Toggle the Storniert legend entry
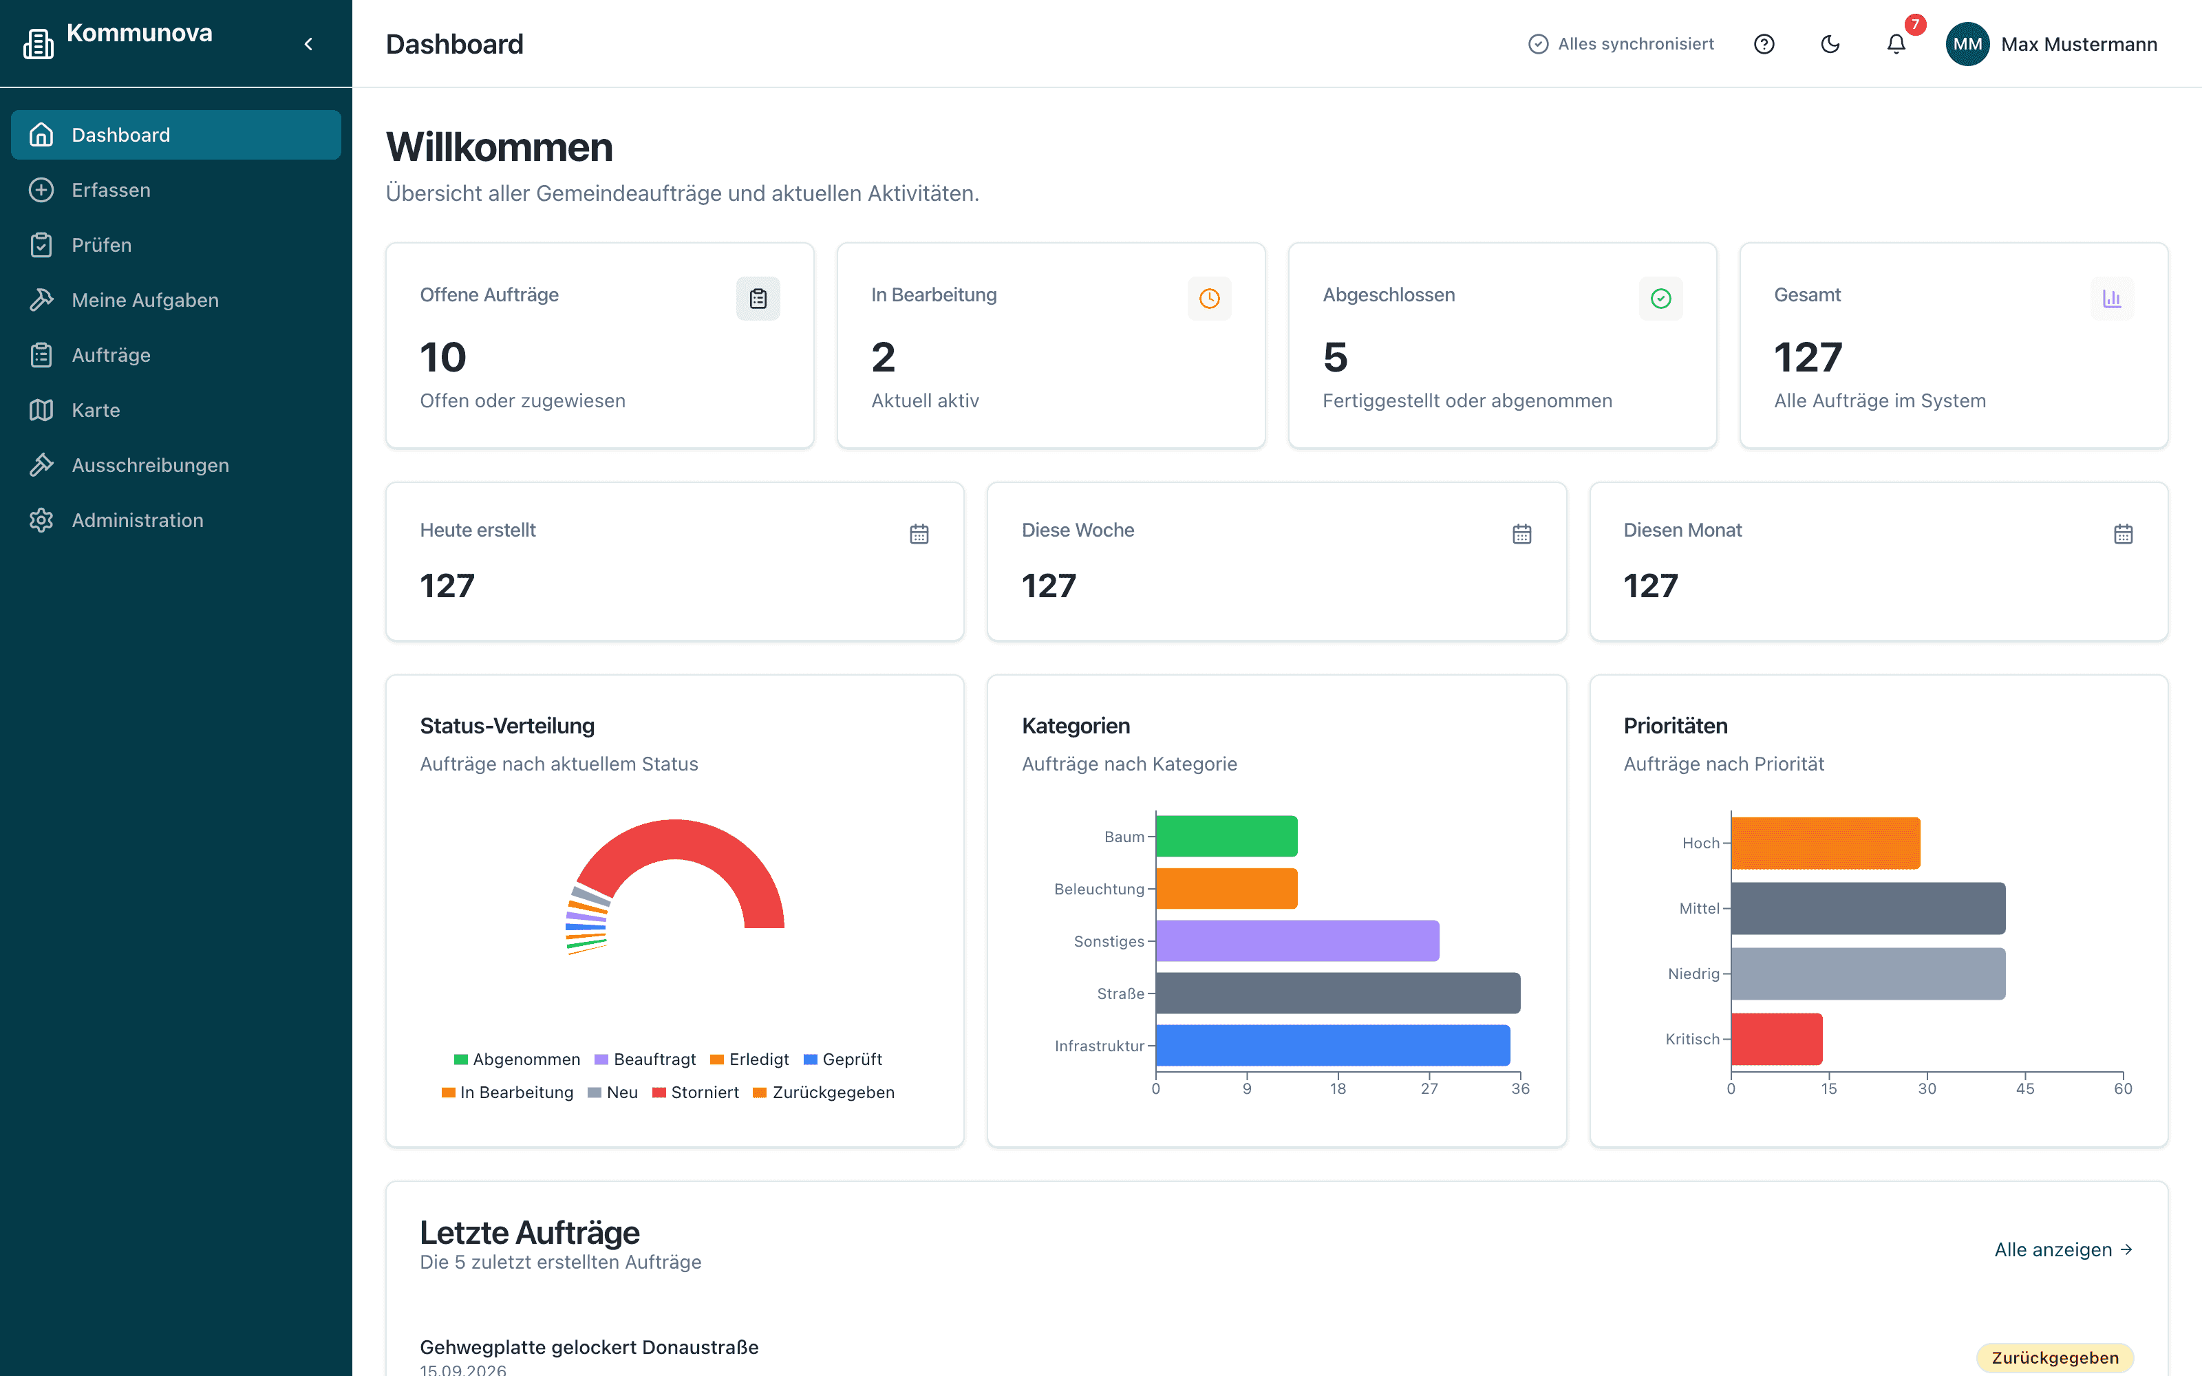The height and width of the screenshot is (1376, 2202). pyautogui.click(x=696, y=1092)
